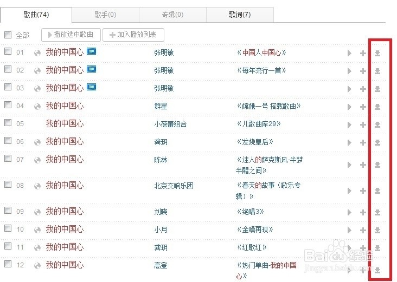Check the box for song 04
Image resolution: width=397 pixels, height=282 pixels.
tap(8, 104)
